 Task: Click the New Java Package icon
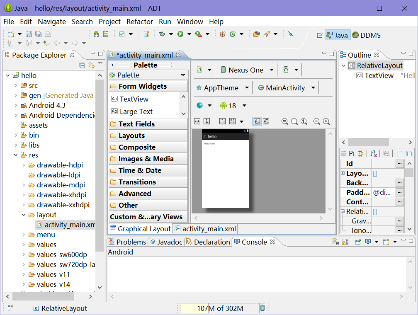223,34
